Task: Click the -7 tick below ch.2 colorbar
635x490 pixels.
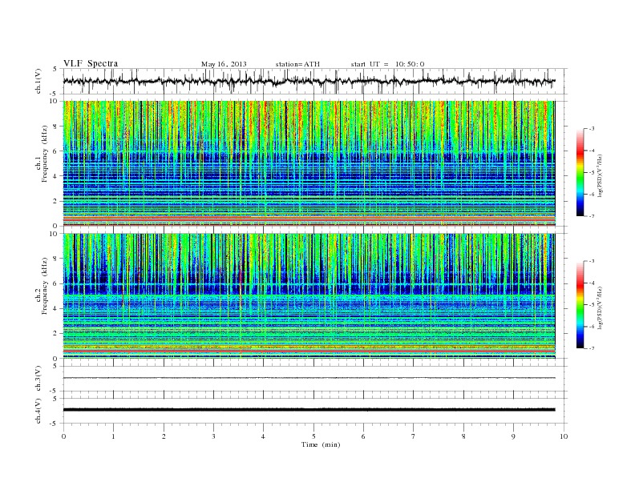Action: 592,348
